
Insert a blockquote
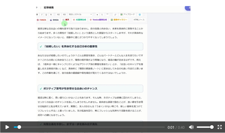click(107, 14)
